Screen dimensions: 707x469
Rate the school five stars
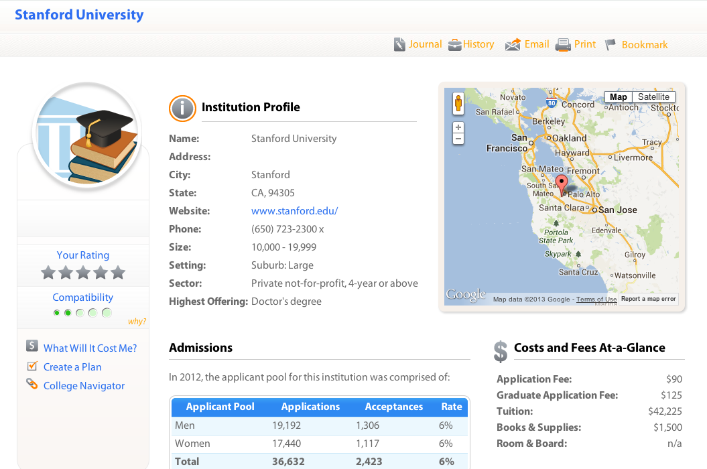click(118, 273)
